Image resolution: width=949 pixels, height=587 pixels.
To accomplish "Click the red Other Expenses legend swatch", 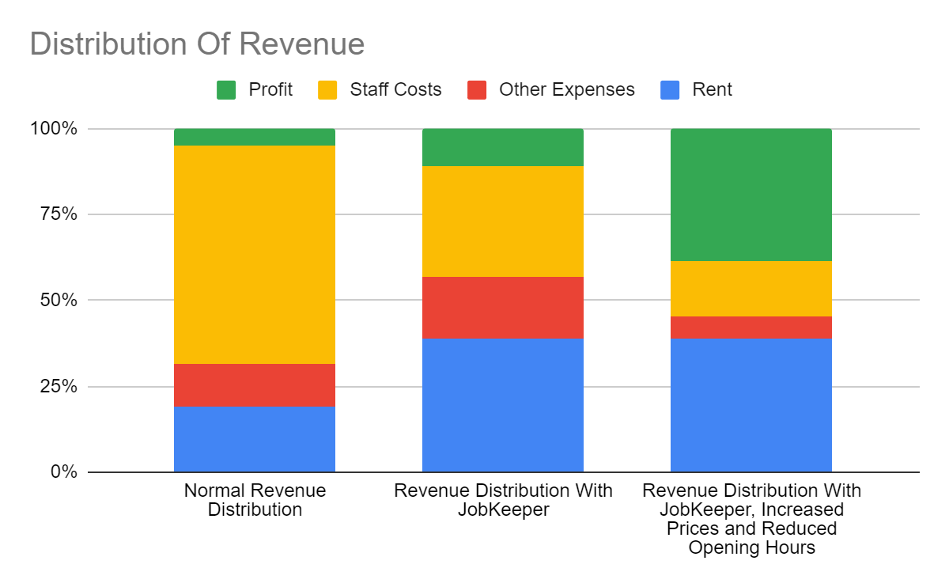I will coord(475,89).
